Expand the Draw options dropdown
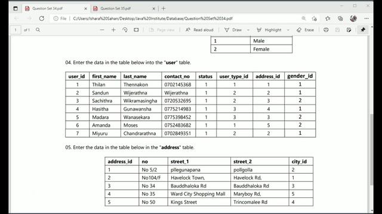 [x=248, y=30]
